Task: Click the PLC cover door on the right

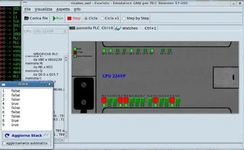Action: 226,77
